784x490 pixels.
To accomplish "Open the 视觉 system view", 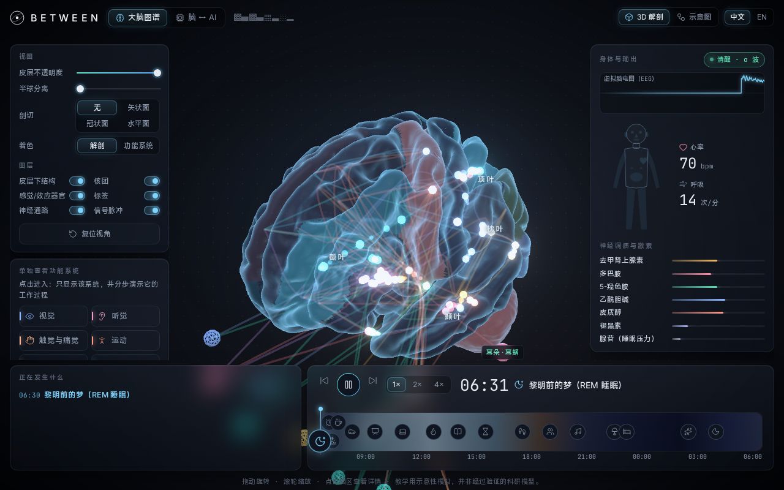I will pyautogui.click(x=54, y=316).
